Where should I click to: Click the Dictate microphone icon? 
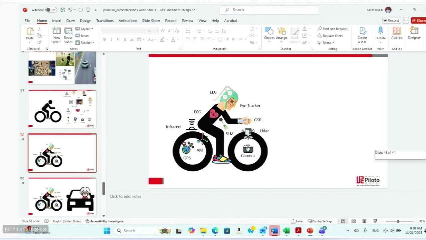(x=380, y=31)
